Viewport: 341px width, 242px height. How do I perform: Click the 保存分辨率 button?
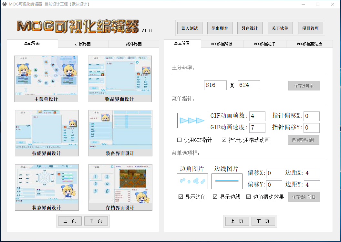[x=304, y=86]
